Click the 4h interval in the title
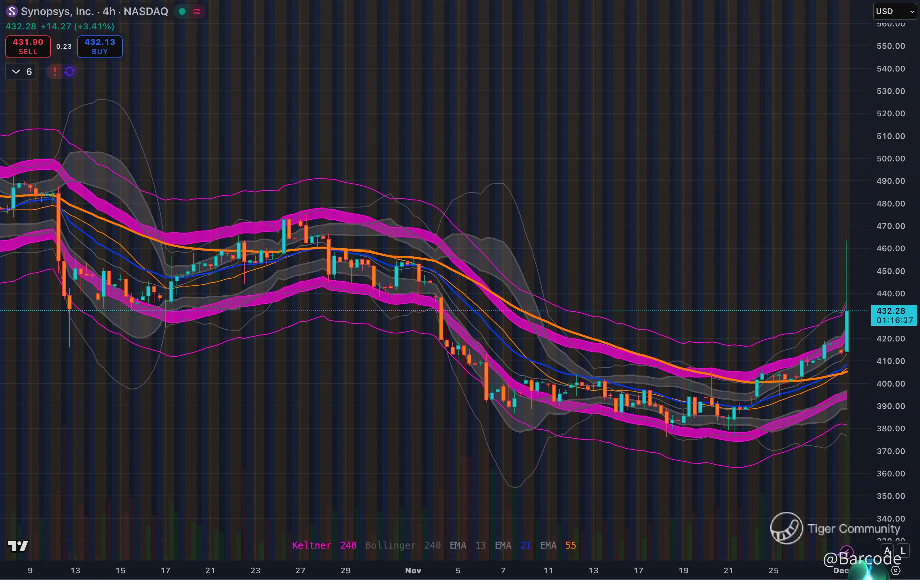920x580 pixels. pos(109,11)
